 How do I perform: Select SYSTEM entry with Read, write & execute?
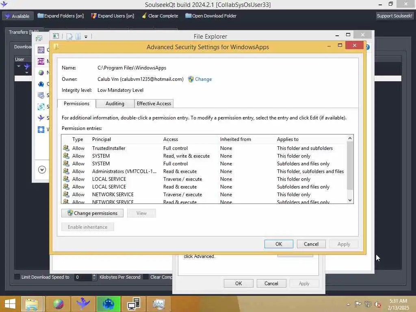click(x=204, y=156)
